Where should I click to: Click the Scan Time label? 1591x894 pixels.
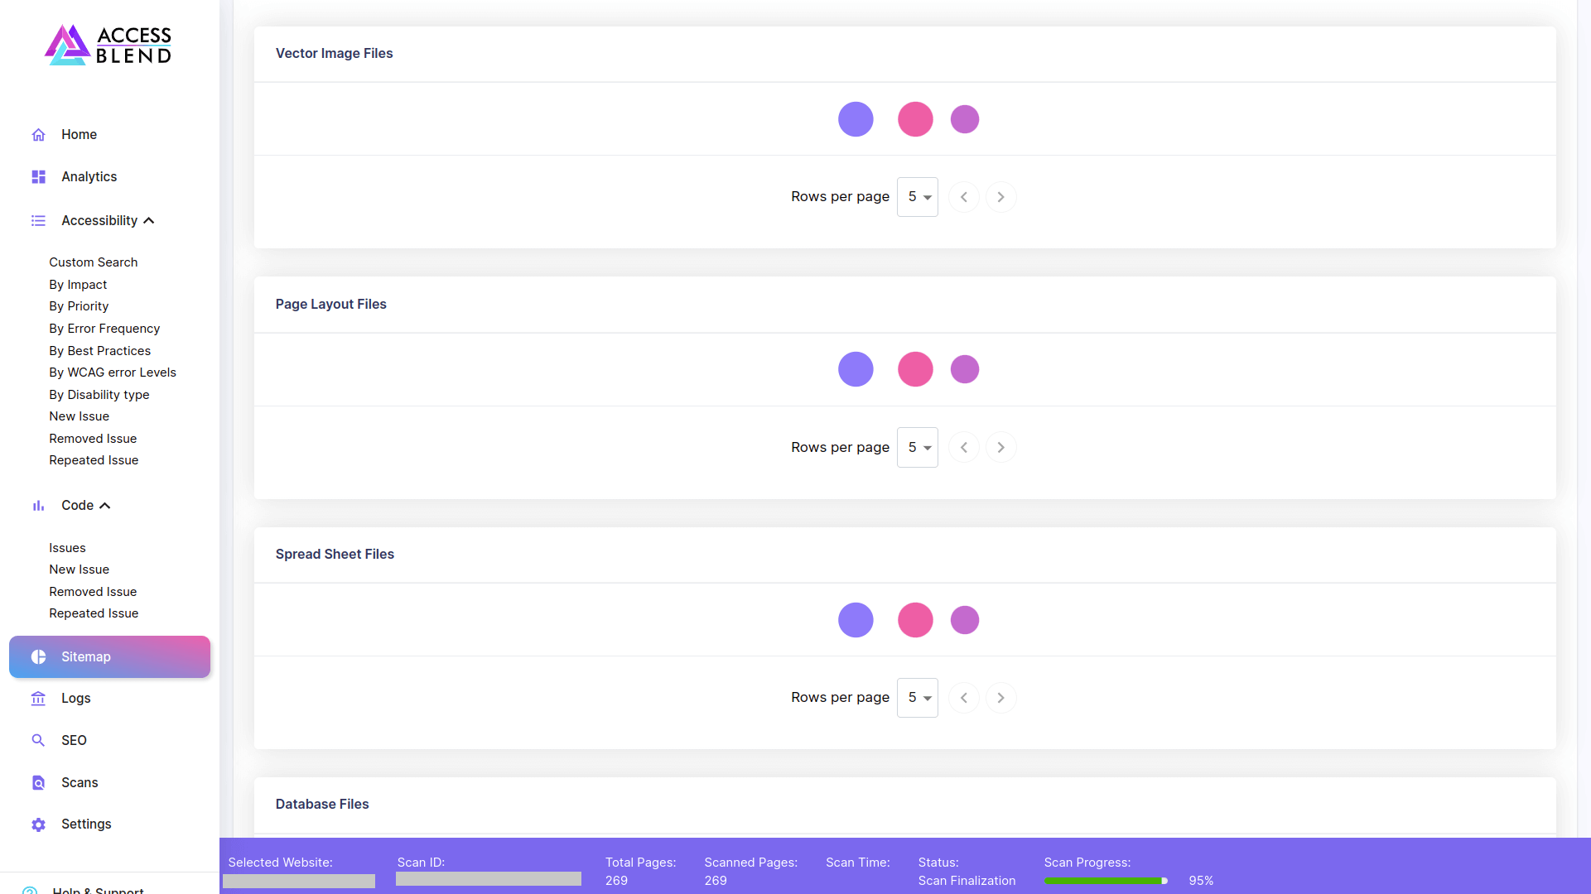coord(857,863)
